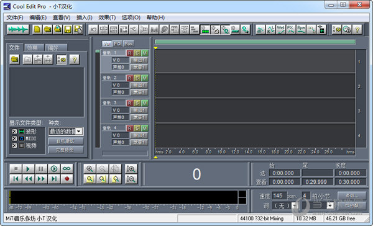Screen dimensions: 373x226
Task: Open the 编辑(E) menu
Action: click(x=38, y=17)
